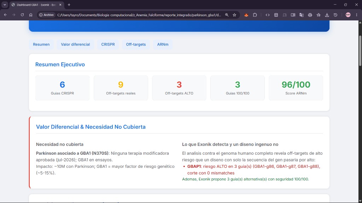Jump to the Off-targets section

tap(136, 44)
